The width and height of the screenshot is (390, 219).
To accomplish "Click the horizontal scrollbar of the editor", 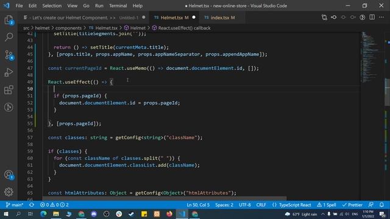I will [x=164, y=199].
